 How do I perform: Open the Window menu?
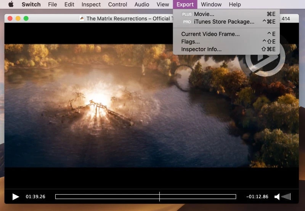(211, 4)
